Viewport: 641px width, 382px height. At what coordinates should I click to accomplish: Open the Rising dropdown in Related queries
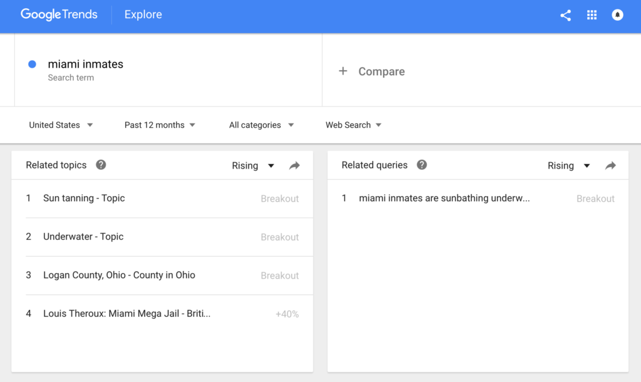tap(568, 166)
